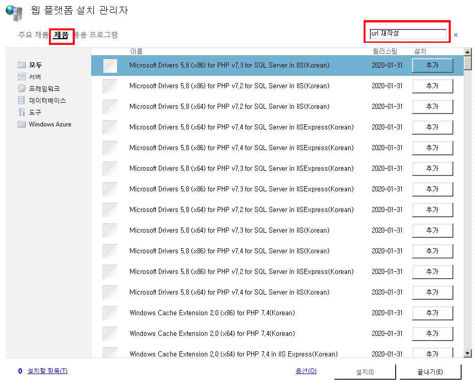Click thumbnail of x86 PHP v7.3 IIS driver
Screen dimensions: 475x389
tap(110, 66)
